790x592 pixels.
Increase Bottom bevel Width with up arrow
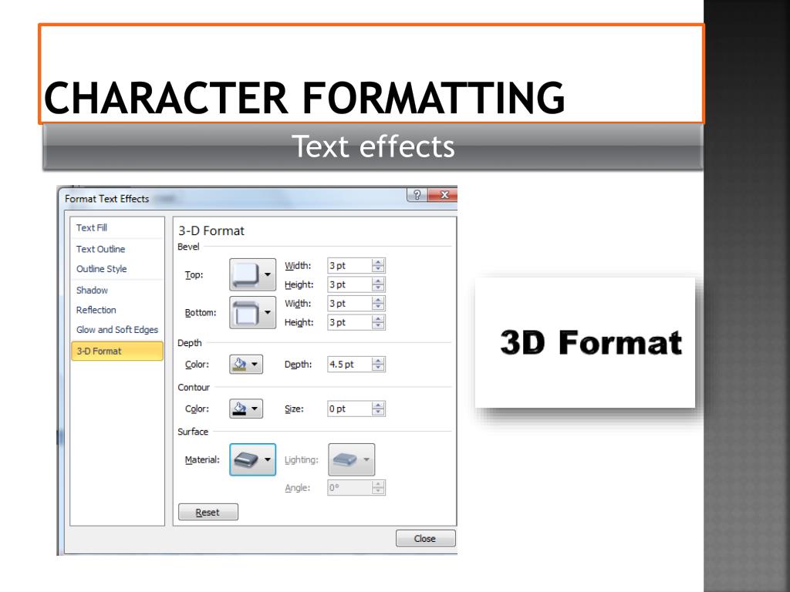[x=378, y=300]
